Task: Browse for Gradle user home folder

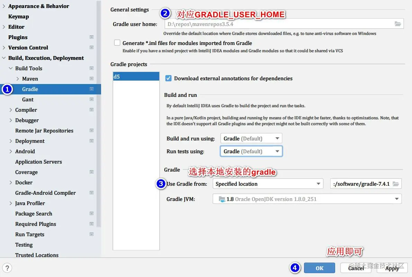Action: click(x=397, y=24)
